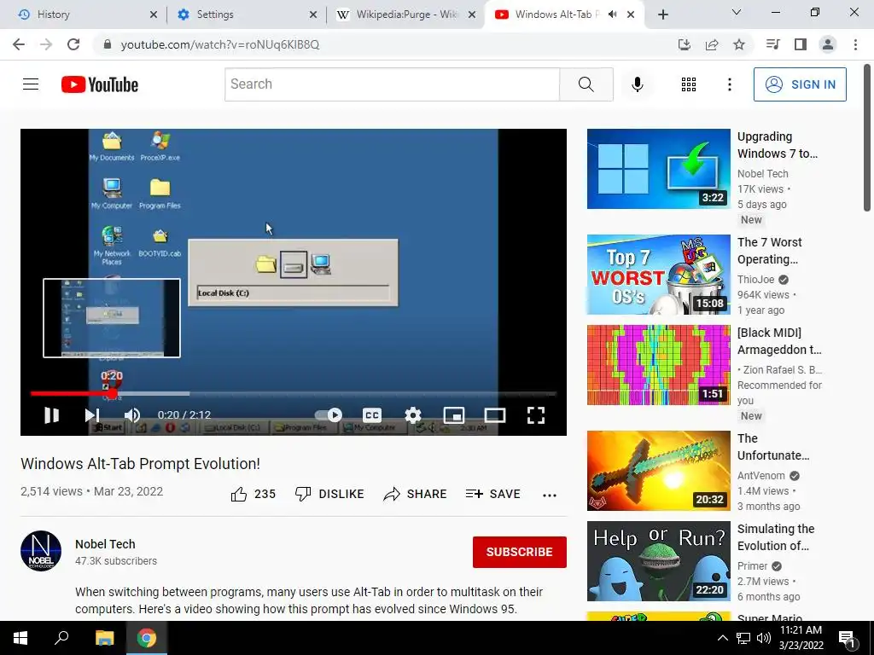
Task: Switch to the Settings tab
Action: click(x=245, y=14)
